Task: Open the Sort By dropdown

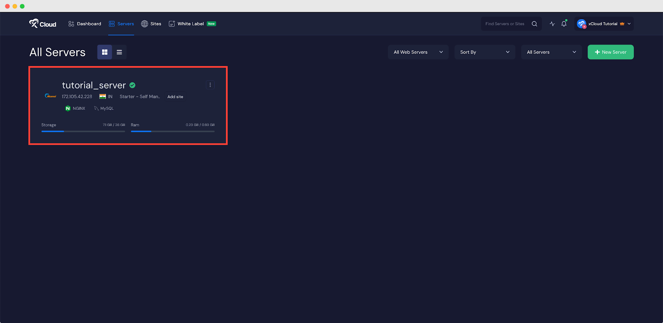Action: (x=484, y=52)
